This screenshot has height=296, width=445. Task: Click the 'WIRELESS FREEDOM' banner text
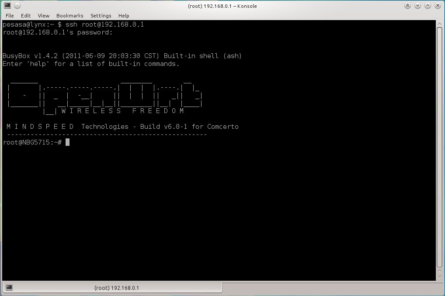[x=122, y=111]
